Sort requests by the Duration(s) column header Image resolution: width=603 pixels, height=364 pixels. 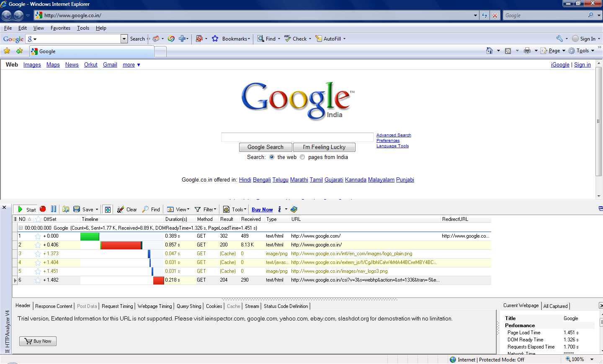(179, 219)
